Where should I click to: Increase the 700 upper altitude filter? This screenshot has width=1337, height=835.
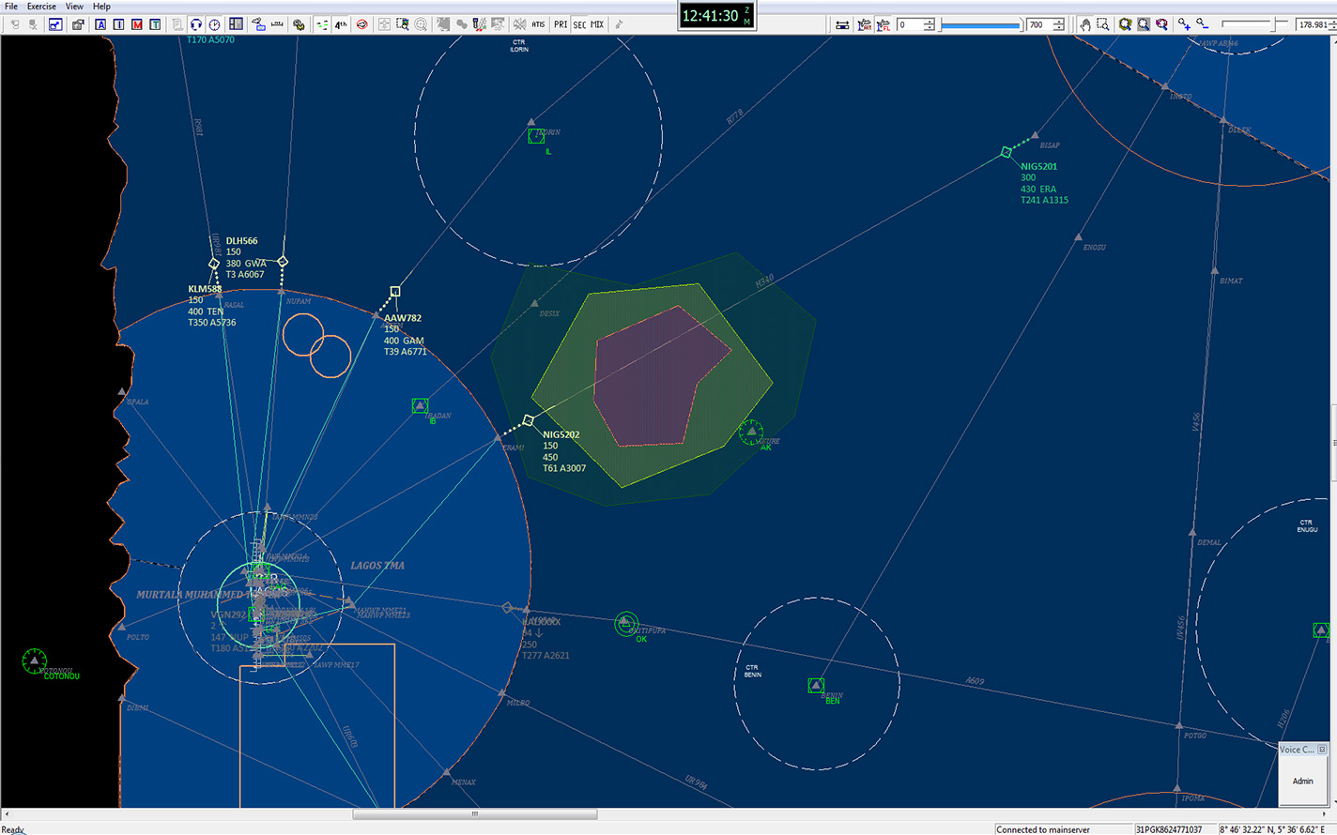click(1058, 21)
